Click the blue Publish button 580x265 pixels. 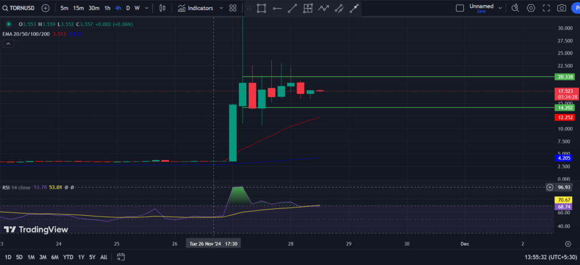[575, 8]
